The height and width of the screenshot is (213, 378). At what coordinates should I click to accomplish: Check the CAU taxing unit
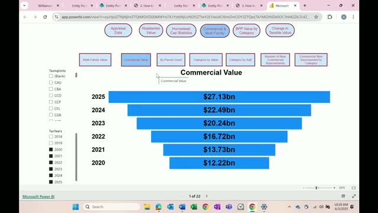[x=51, y=82]
